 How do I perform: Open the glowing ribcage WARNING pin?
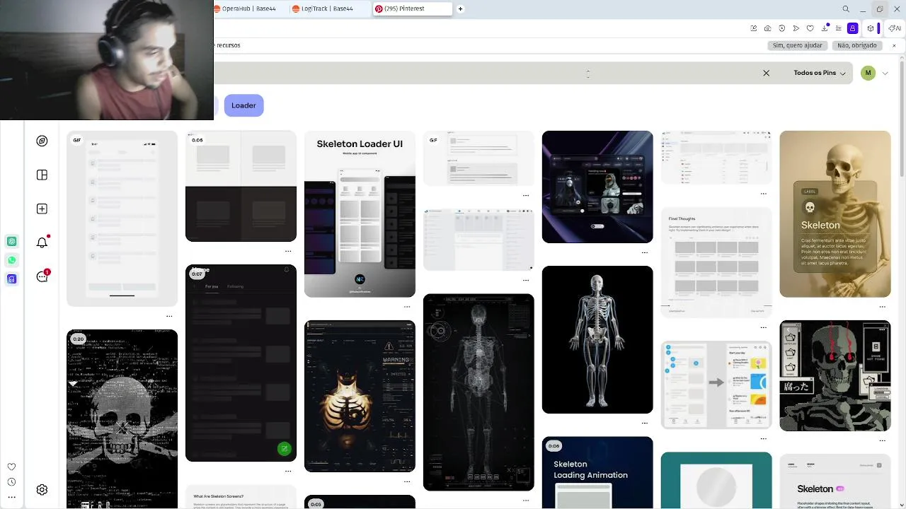click(360, 396)
